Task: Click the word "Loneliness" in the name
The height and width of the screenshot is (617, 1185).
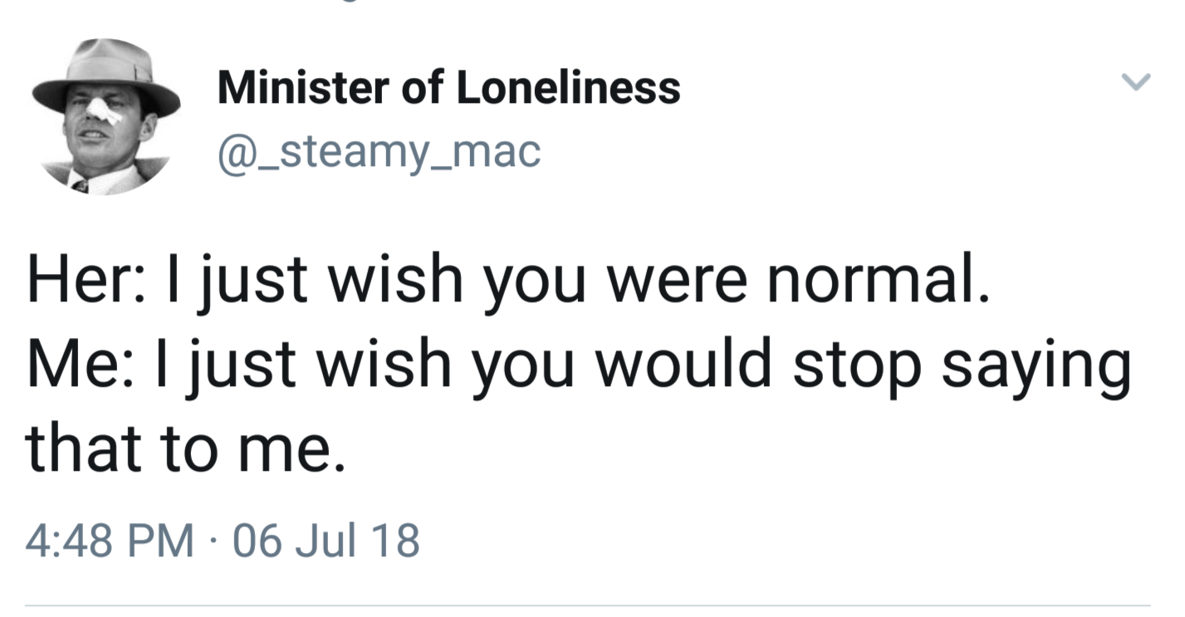Action: pyautogui.click(x=567, y=87)
